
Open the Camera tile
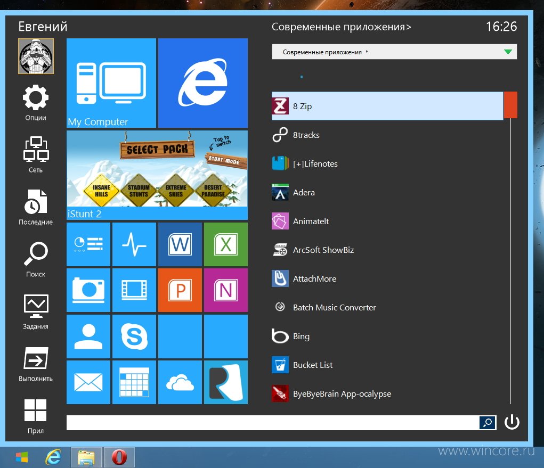(x=88, y=290)
